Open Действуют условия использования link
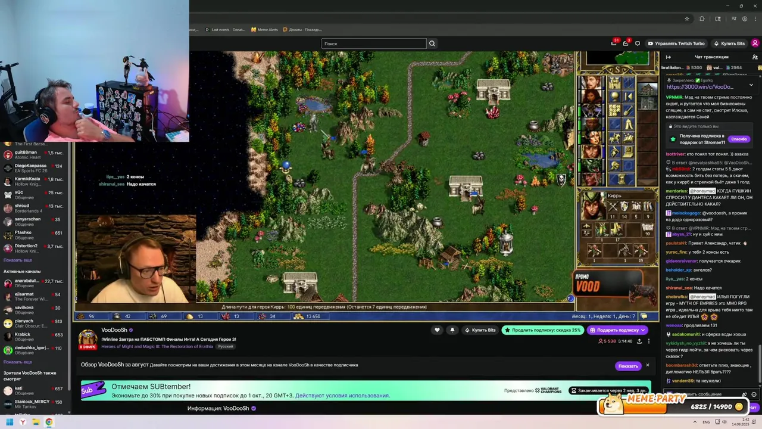 (342, 396)
